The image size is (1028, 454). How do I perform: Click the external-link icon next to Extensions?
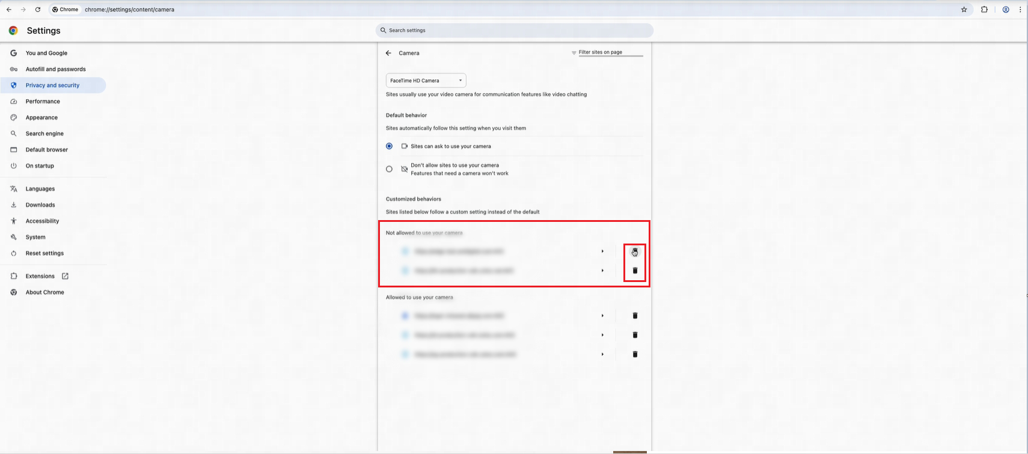click(65, 276)
